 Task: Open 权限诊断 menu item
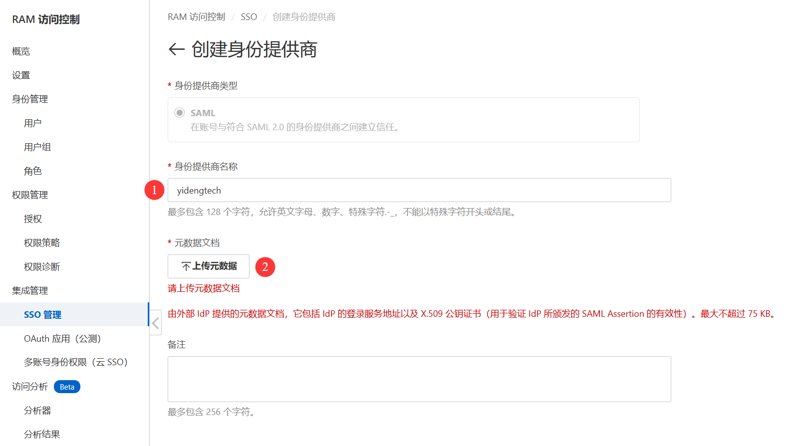point(42,267)
